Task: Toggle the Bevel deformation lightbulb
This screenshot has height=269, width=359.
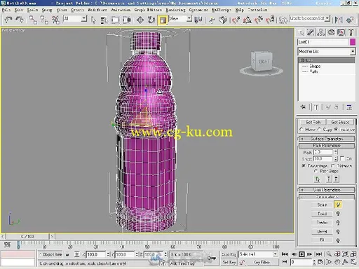Action: pyautogui.click(x=338, y=231)
